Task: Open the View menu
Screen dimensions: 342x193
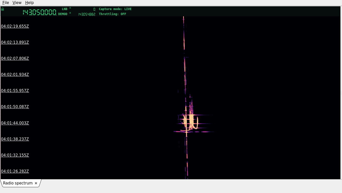Action: [17, 3]
